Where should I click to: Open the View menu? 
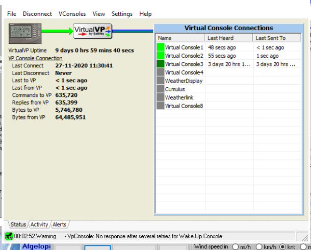[x=98, y=14]
